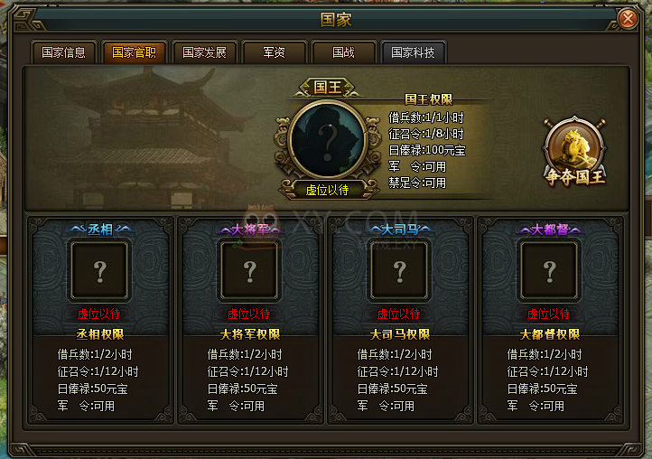Screen dimensions: 652x459
Task: Select the 大司马 question mark portrait
Action: [399, 270]
